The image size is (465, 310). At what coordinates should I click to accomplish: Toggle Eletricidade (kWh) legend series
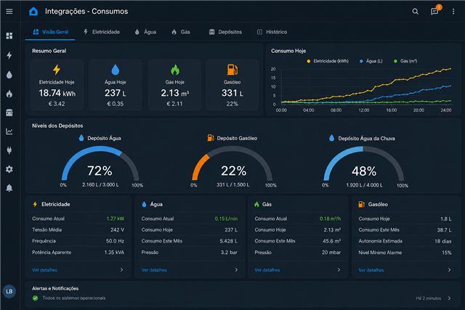click(x=328, y=61)
